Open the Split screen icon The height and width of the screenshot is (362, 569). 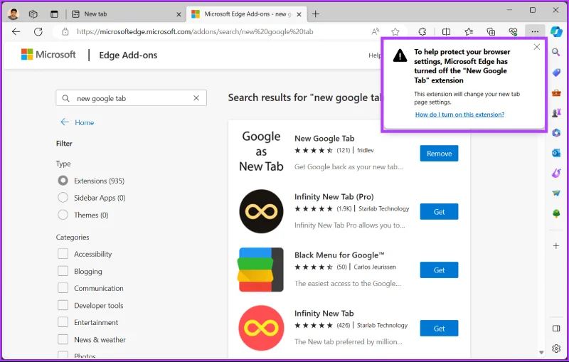[x=447, y=31]
